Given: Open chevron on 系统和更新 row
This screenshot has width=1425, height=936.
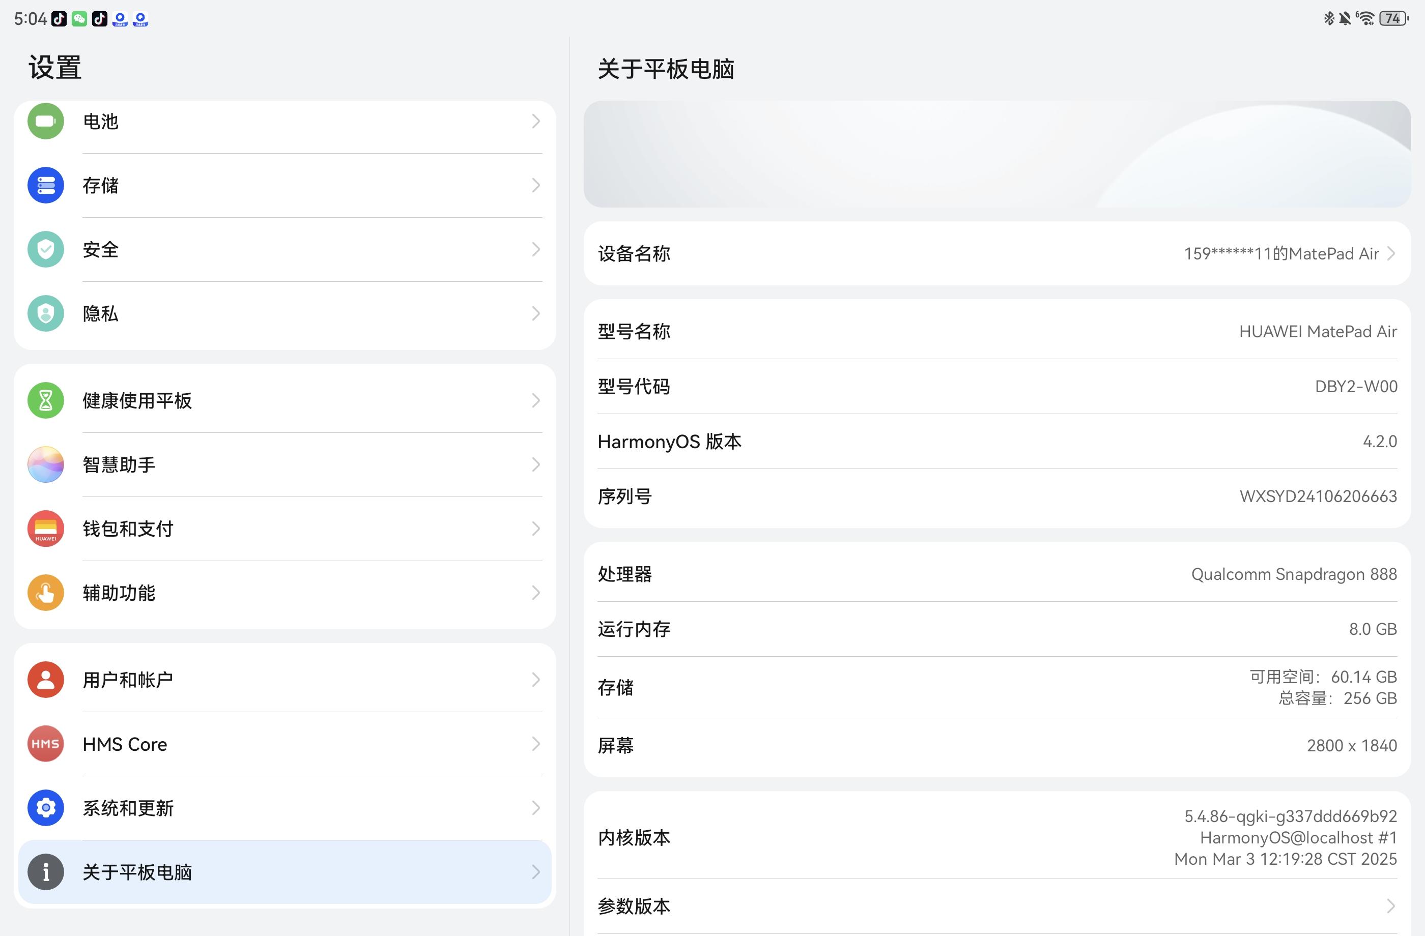Looking at the screenshot, I should pyautogui.click(x=536, y=808).
